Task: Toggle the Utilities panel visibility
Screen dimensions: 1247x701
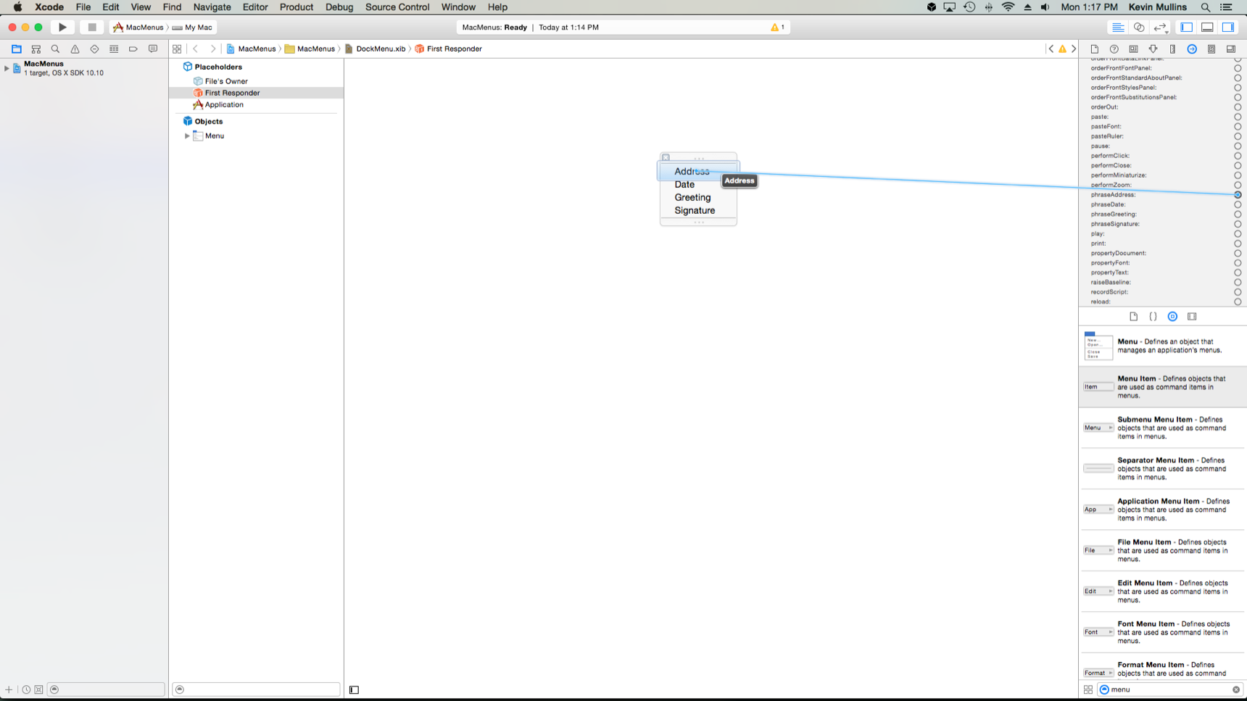Action: click(x=1228, y=28)
